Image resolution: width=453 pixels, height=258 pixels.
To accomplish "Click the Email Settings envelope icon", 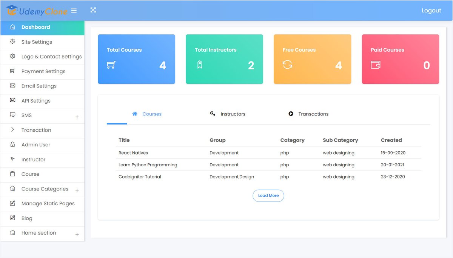I will tap(12, 86).
